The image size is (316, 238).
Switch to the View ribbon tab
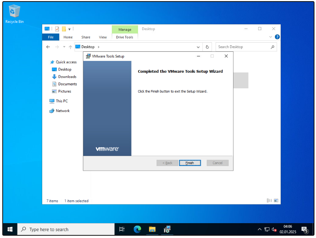click(103, 37)
